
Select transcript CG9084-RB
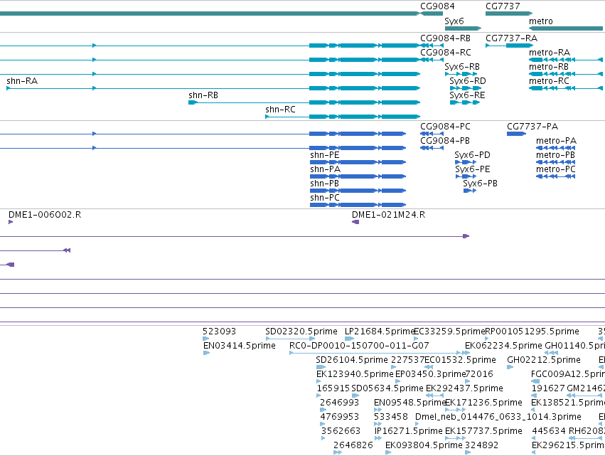432,46
